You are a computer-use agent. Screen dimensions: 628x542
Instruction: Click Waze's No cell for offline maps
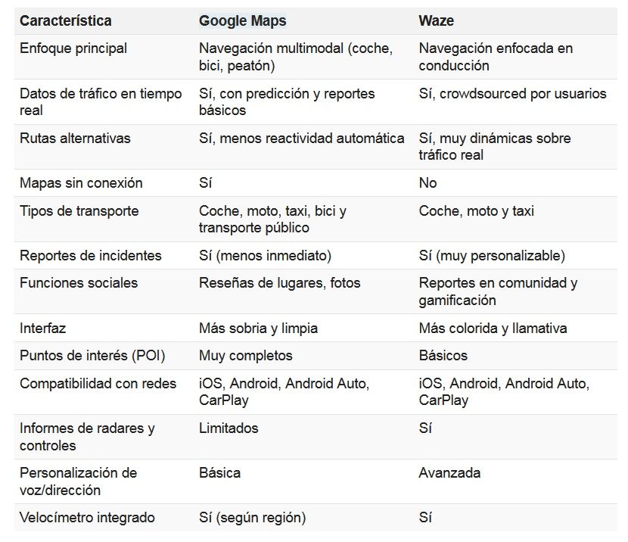[x=427, y=183]
